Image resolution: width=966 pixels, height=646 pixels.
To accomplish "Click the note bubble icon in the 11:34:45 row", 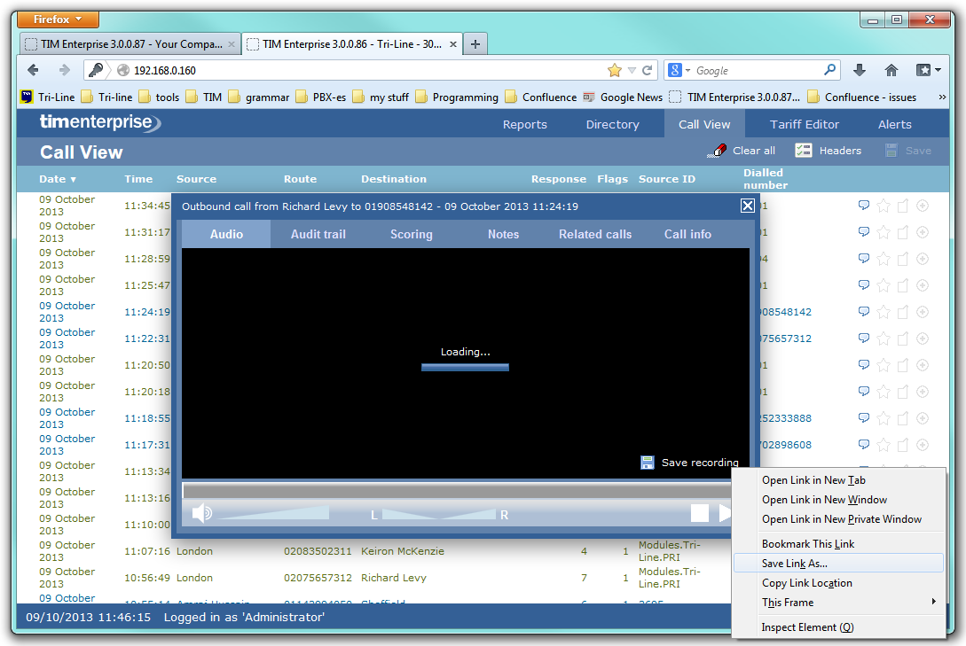I will tap(864, 206).
